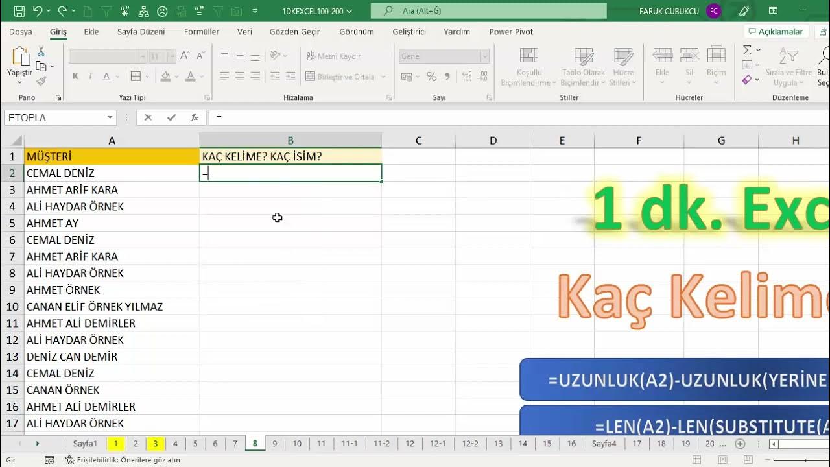Screen dimensions: 830x467
Task: Click the horizontal sheet scrollbar
Action: pos(800,444)
